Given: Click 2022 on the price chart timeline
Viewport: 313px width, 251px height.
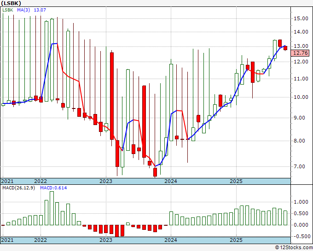Looking at the screenshot, I should (41, 181).
